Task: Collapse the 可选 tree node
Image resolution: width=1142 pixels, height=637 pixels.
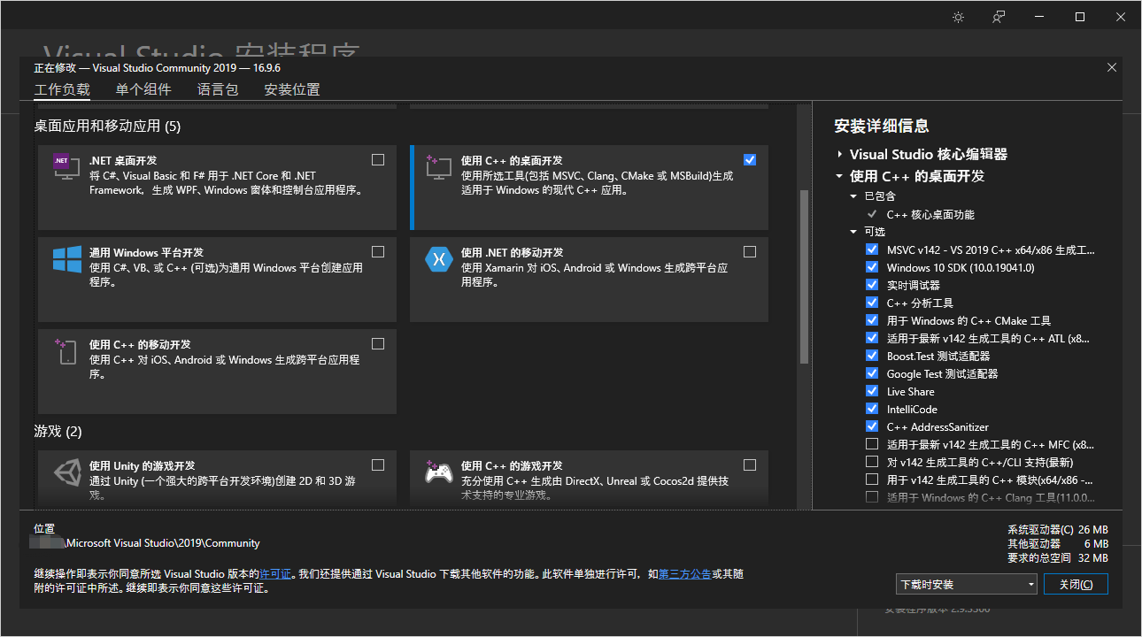Action: 853,232
